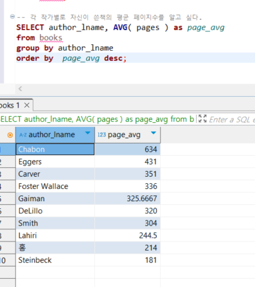
Task: Select the 181 page_avg value
Action: pos(127,260)
